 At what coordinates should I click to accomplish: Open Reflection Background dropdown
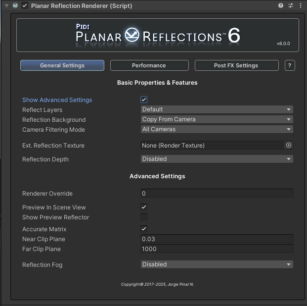[x=217, y=119]
